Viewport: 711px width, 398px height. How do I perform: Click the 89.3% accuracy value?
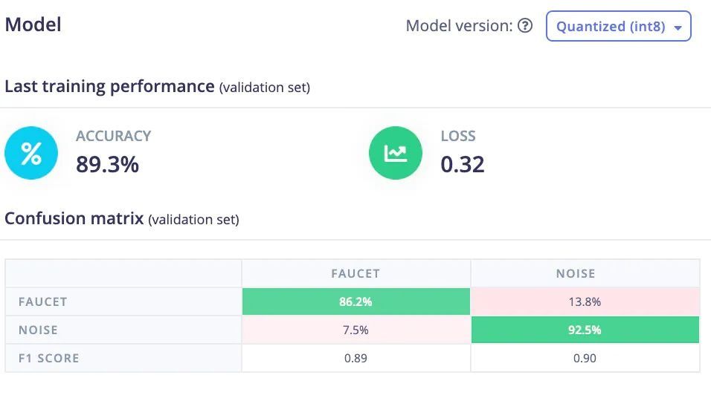click(107, 164)
